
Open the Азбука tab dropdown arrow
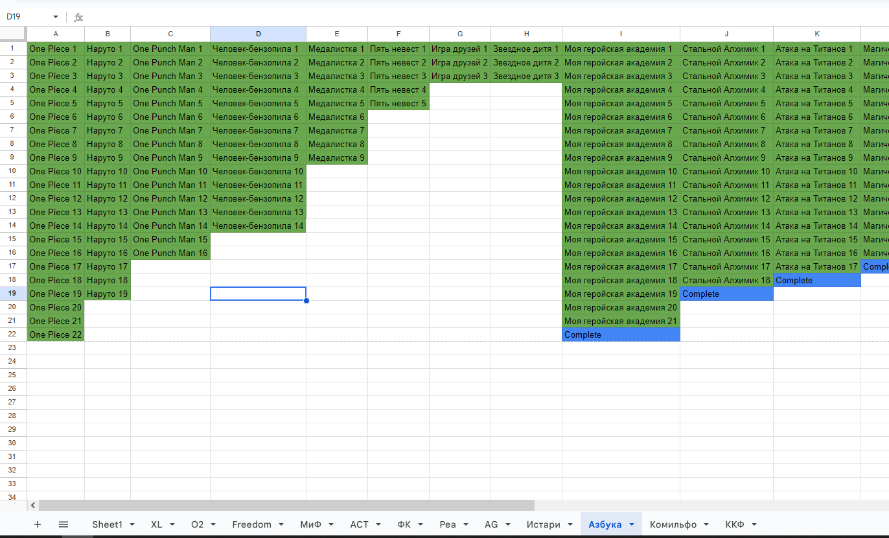(x=632, y=524)
